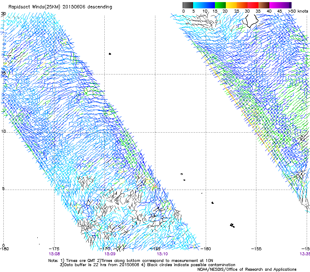The image size is (310, 272).
Task: Select the orange 25-30 knots color segment
Action: click(x=242, y=5)
